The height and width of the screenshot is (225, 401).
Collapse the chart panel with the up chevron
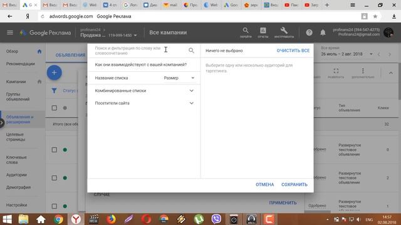[x=391, y=73]
